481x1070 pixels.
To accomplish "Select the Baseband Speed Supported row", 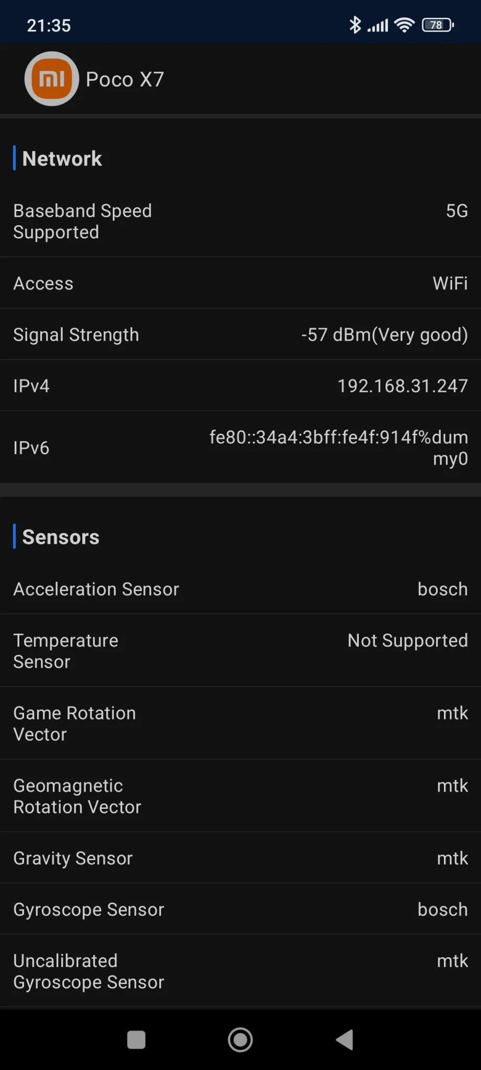I will pyautogui.click(x=240, y=222).
